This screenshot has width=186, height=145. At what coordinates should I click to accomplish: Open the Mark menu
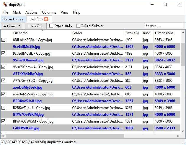tap(17, 12)
